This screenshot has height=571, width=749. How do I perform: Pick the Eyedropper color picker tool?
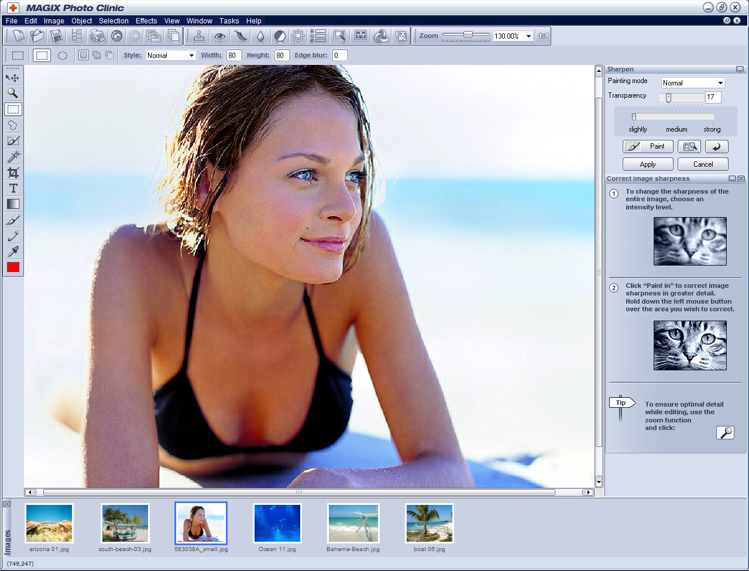click(13, 252)
